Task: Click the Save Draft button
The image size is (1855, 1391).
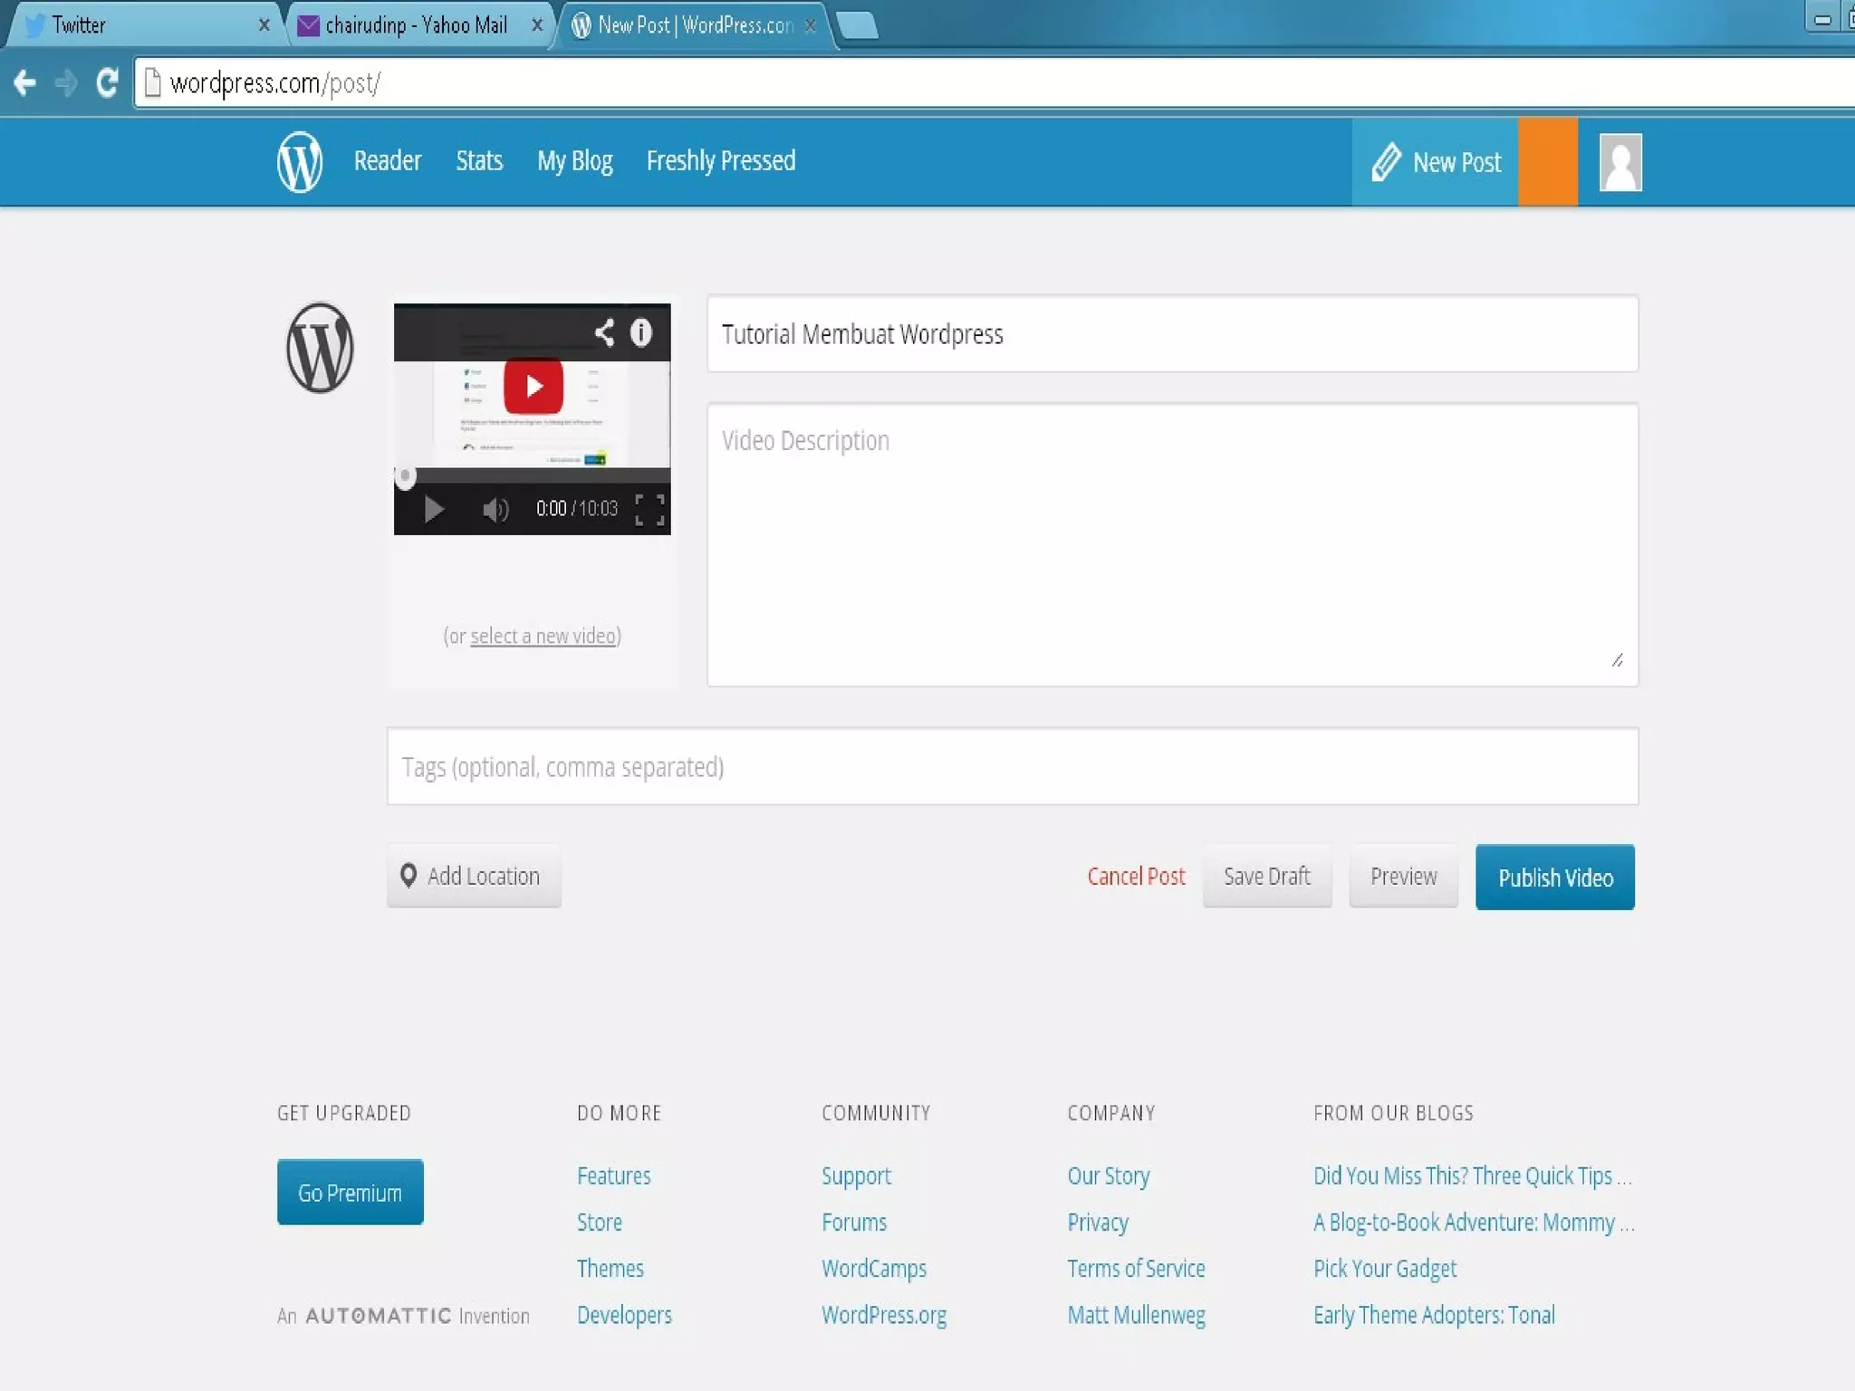Action: (x=1266, y=877)
